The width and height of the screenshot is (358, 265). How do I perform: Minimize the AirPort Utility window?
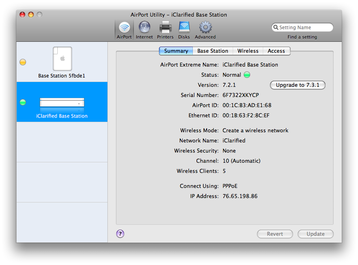coord(31,15)
